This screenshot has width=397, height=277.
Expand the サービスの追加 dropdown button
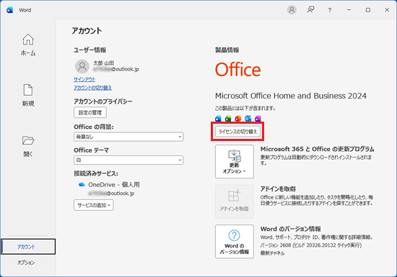pos(94,205)
